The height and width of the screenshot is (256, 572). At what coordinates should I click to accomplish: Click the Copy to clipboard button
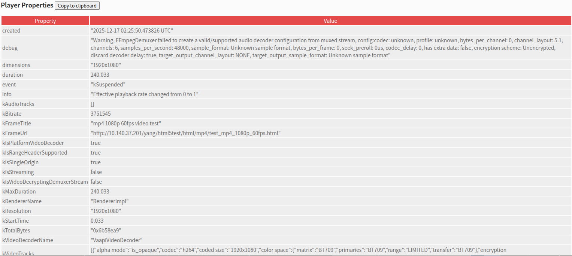pyautogui.click(x=77, y=6)
